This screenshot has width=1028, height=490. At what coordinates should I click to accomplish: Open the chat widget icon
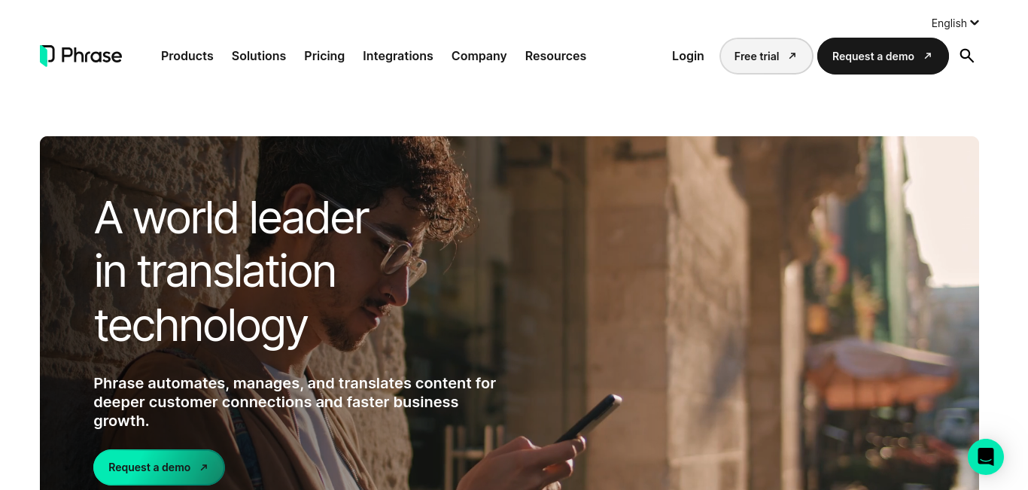[986, 457]
